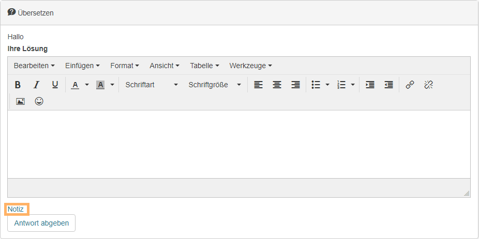
Task: Center align the text
Action: pos(277,85)
